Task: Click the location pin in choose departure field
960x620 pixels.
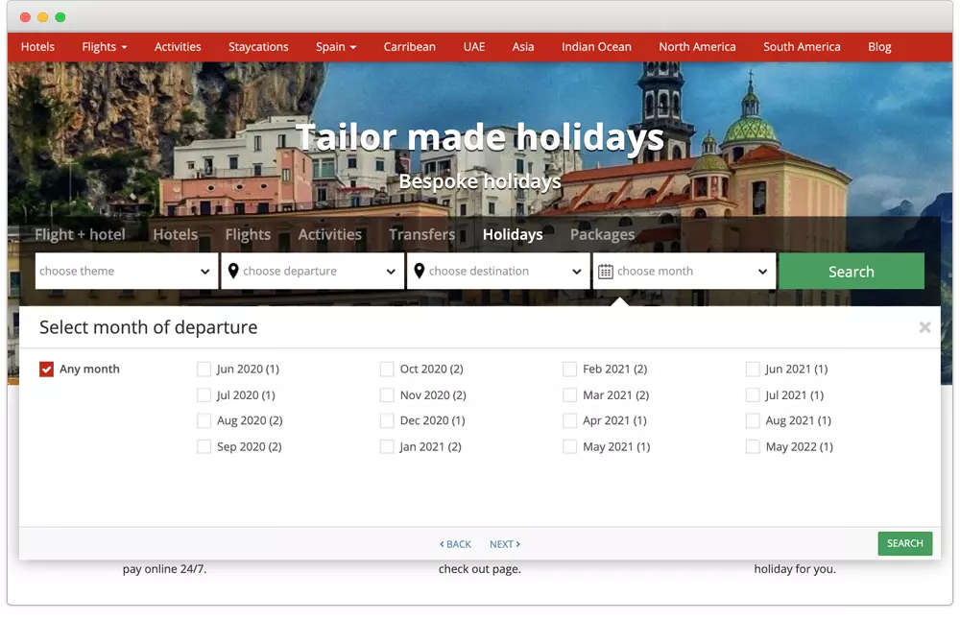Action: [x=233, y=271]
